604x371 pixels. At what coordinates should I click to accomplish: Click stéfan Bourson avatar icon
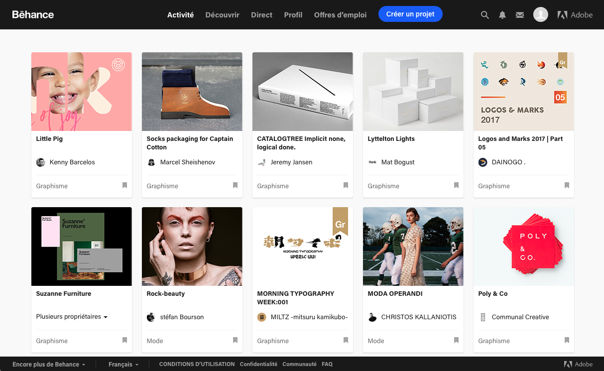click(151, 317)
